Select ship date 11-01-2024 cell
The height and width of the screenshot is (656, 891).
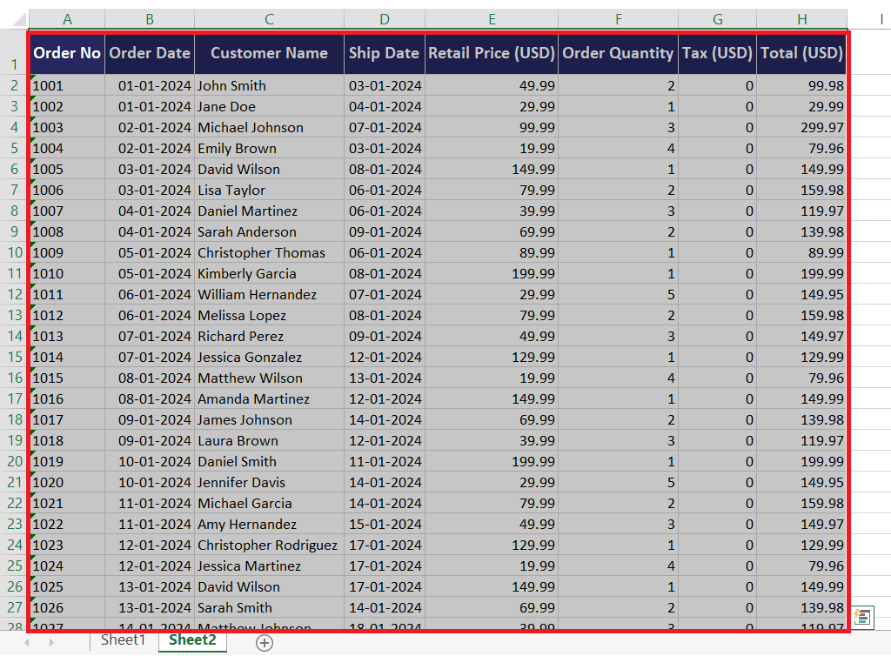click(385, 461)
